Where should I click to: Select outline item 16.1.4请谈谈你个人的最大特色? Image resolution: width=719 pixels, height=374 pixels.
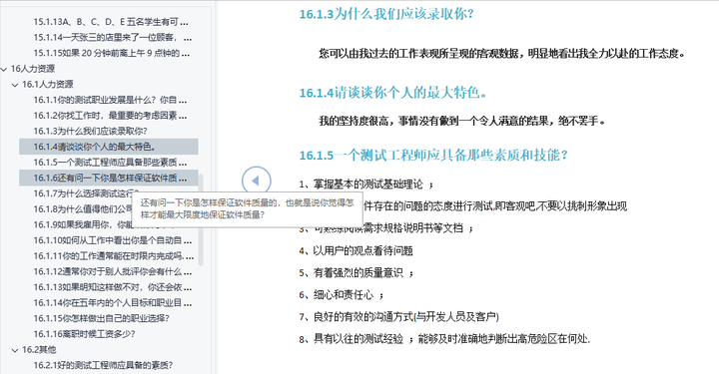coord(109,147)
